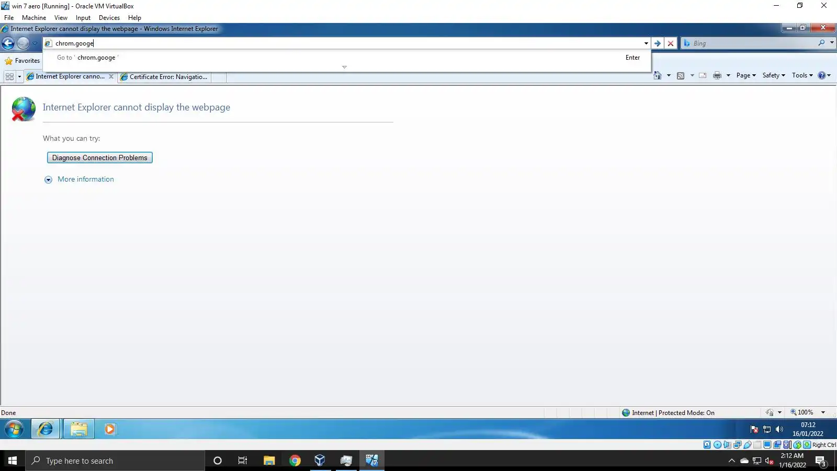Open the feeds dropdown arrow
This screenshot has height=471, width=837.
692,75
